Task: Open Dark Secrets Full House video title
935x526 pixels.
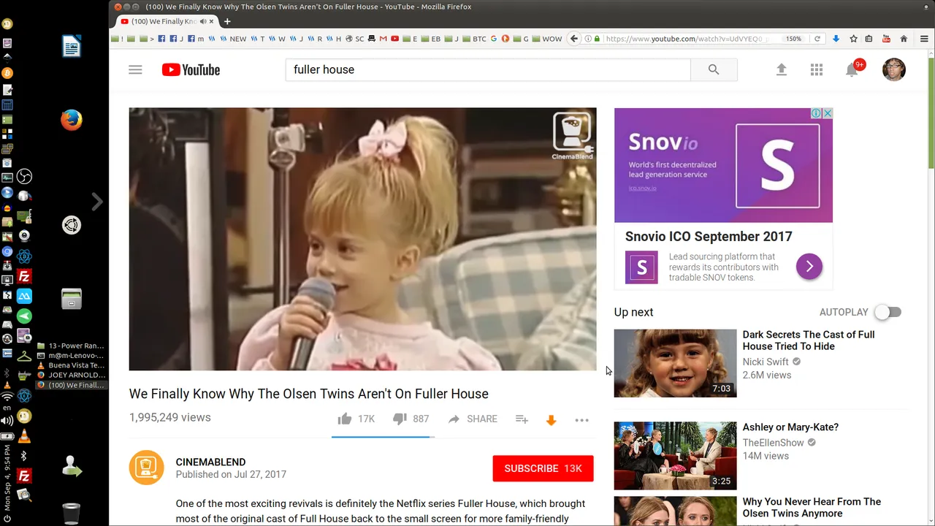Action: (x=809, y=340)
